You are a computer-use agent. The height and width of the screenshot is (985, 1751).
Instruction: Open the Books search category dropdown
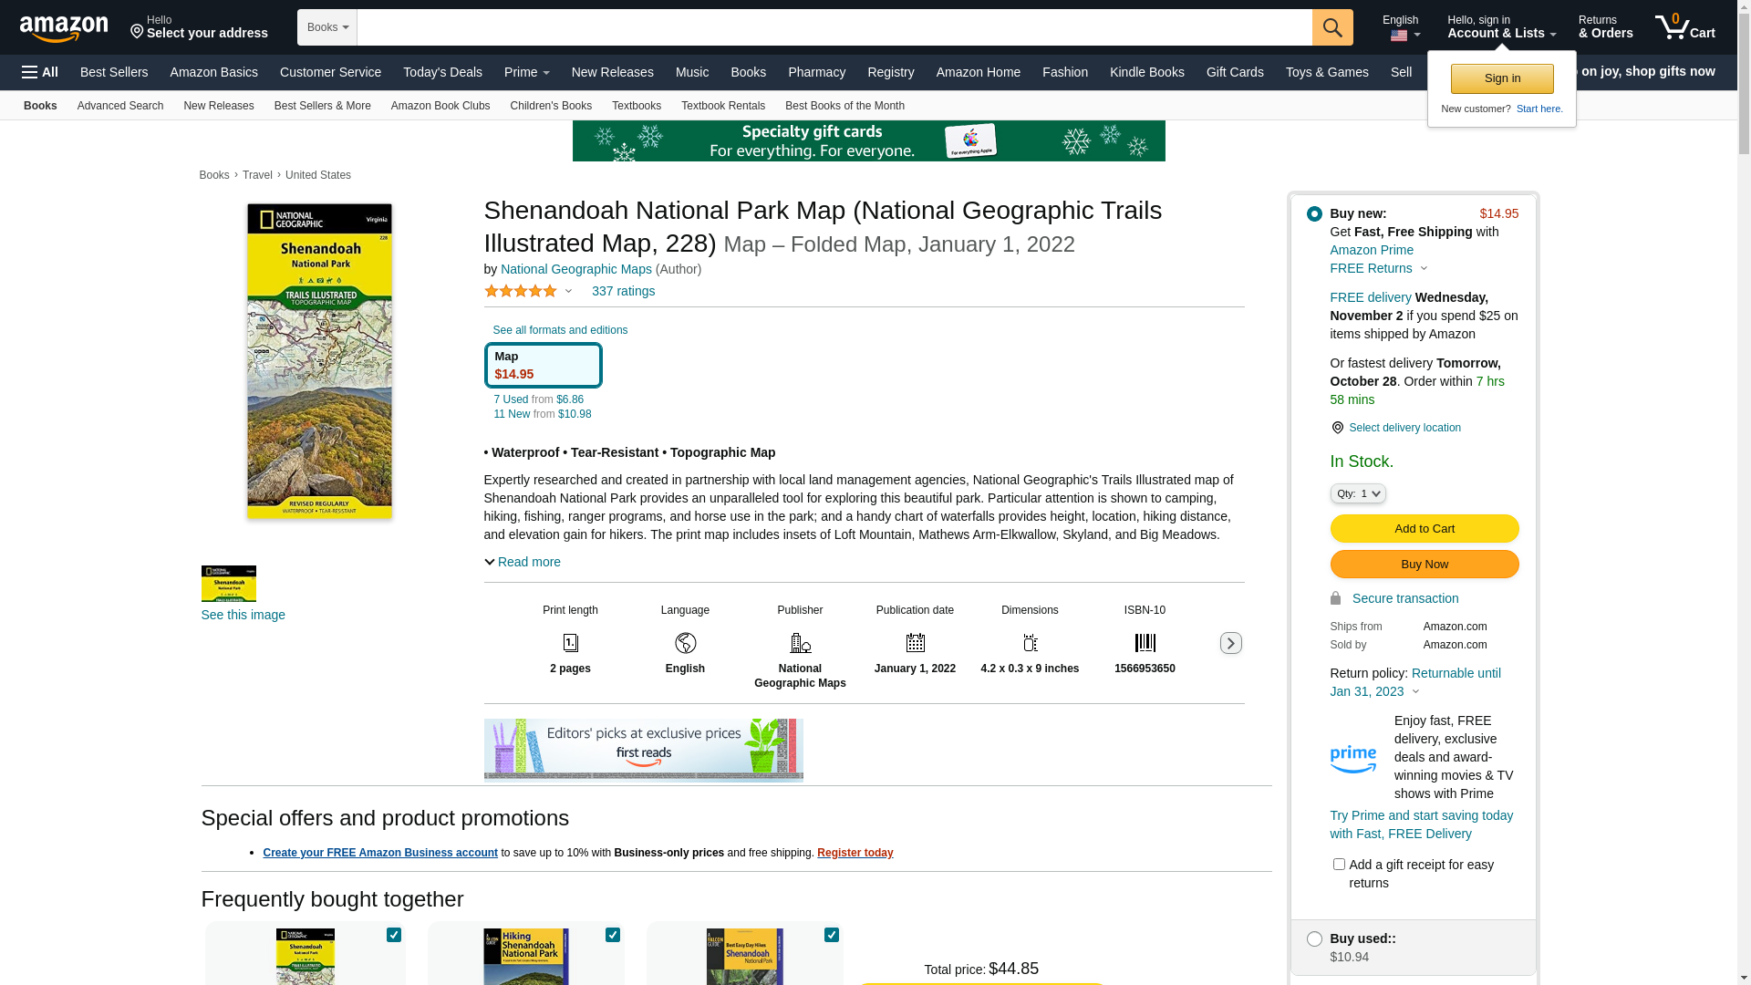tap(327, 27)
